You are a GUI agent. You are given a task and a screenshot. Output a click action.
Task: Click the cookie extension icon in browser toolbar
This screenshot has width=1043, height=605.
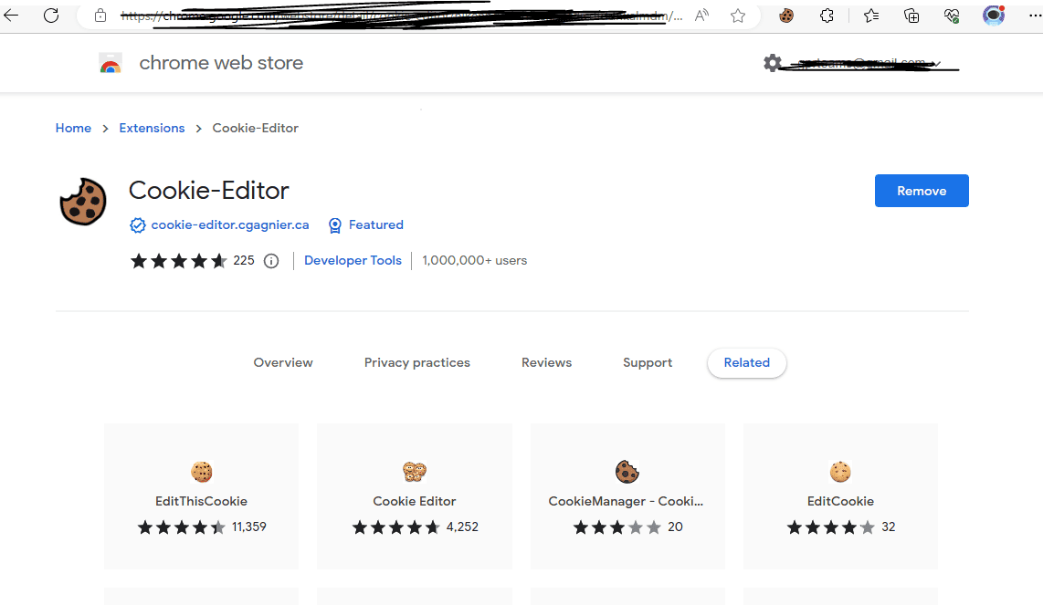pyautogui.click(x=785, y=16)
